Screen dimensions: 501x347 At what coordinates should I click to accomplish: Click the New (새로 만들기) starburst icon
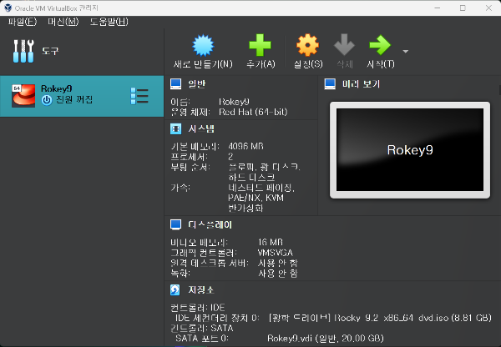pos(203,45)
